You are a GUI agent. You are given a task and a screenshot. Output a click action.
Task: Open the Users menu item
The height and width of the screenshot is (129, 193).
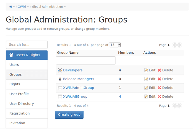(27, 65)
